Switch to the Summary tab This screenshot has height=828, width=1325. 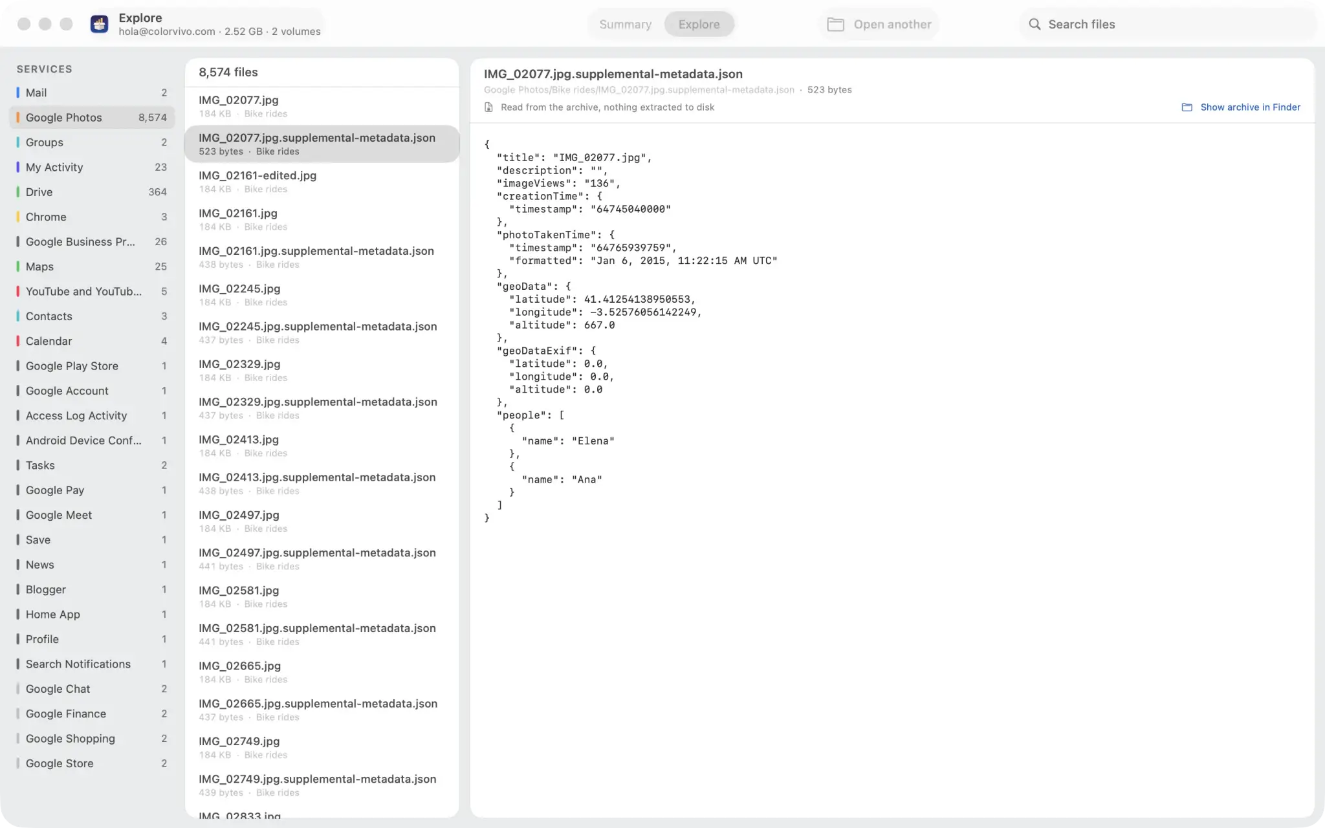625,24
